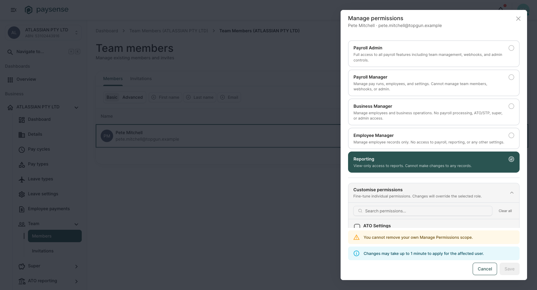Click the Name column header
The width and height of the screenshot is (537, 290).
coord(107,116)
